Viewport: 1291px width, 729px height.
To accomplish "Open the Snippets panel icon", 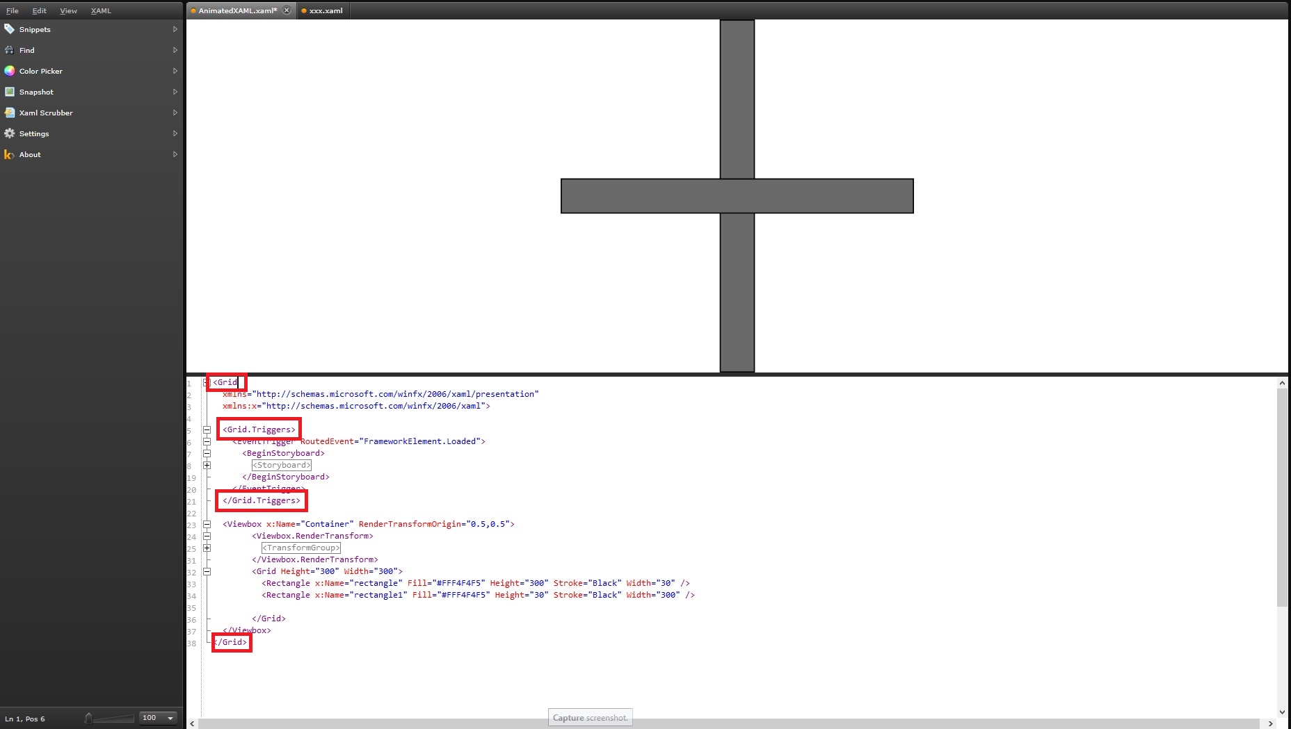I will (10, 29).
